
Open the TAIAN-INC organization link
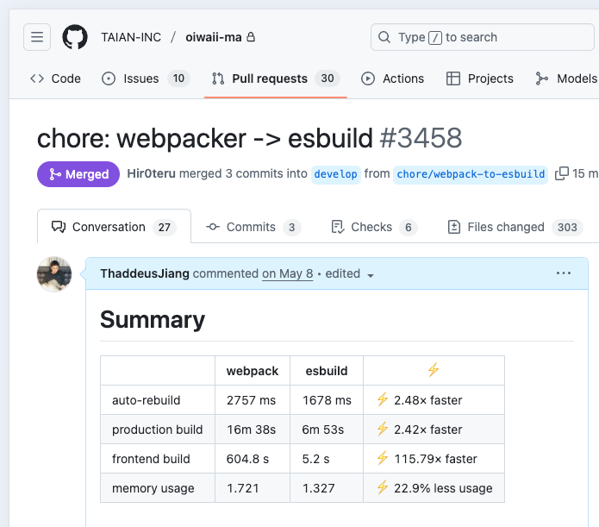[131, 37]
